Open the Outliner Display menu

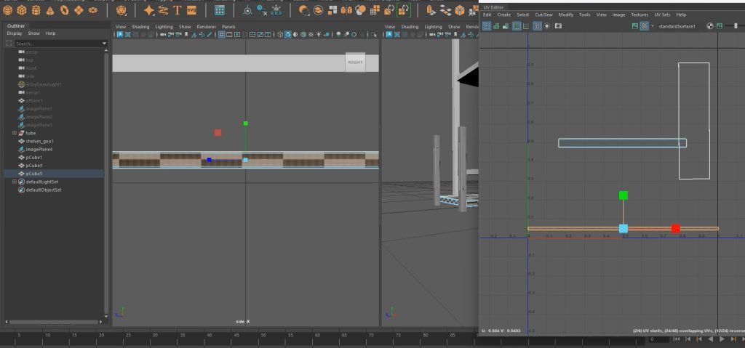tap(15, 33)
